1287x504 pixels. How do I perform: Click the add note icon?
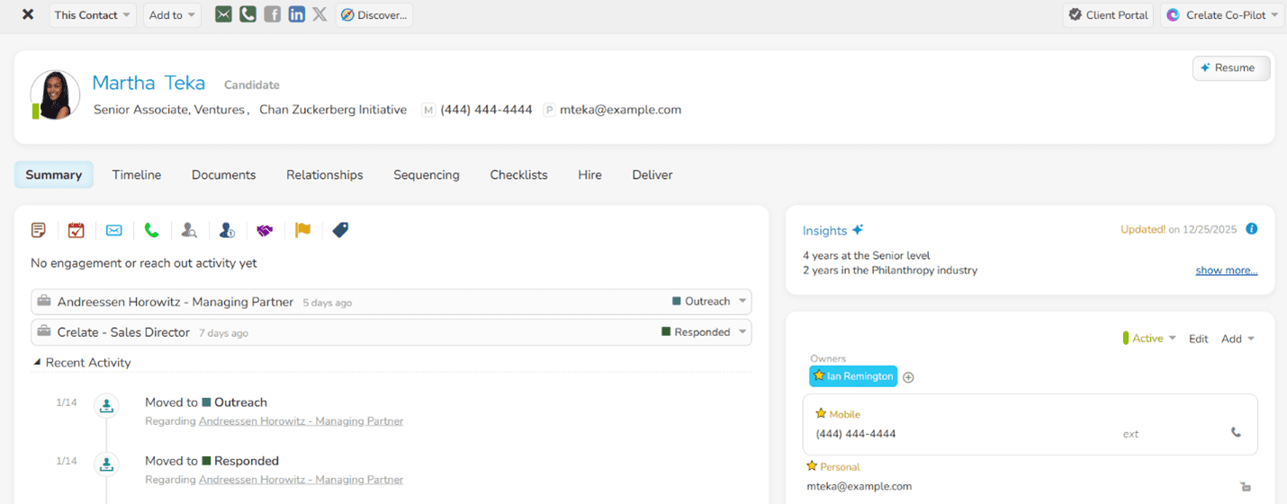pos(39,230)
